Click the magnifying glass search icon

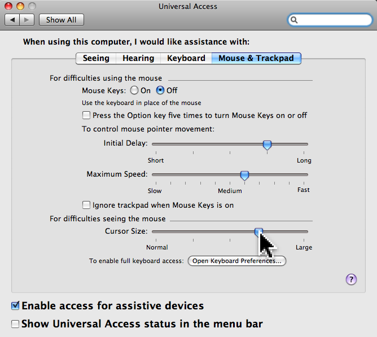[294, 20]
